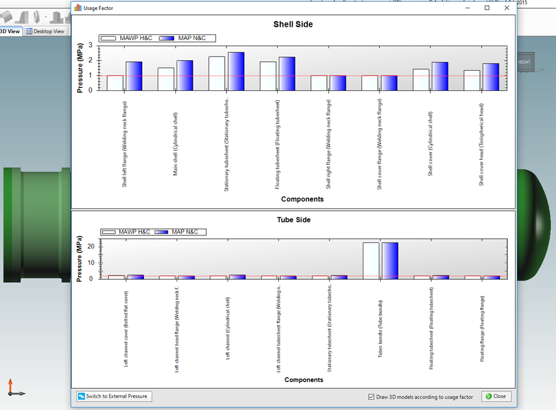This screenshot has height=410, width=556.
Task: Click the RIGHT face of the view cube
Action: click(526, 62)
